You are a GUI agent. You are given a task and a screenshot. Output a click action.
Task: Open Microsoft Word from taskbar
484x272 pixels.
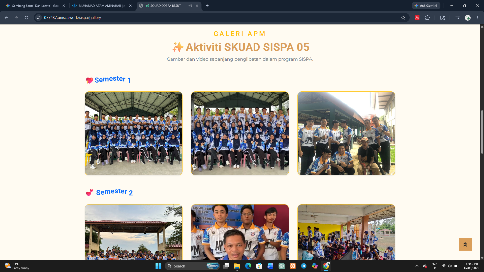pos(270,266)
